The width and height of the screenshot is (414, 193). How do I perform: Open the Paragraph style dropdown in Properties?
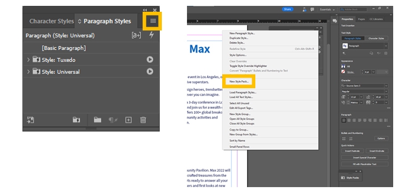point(386,46)
